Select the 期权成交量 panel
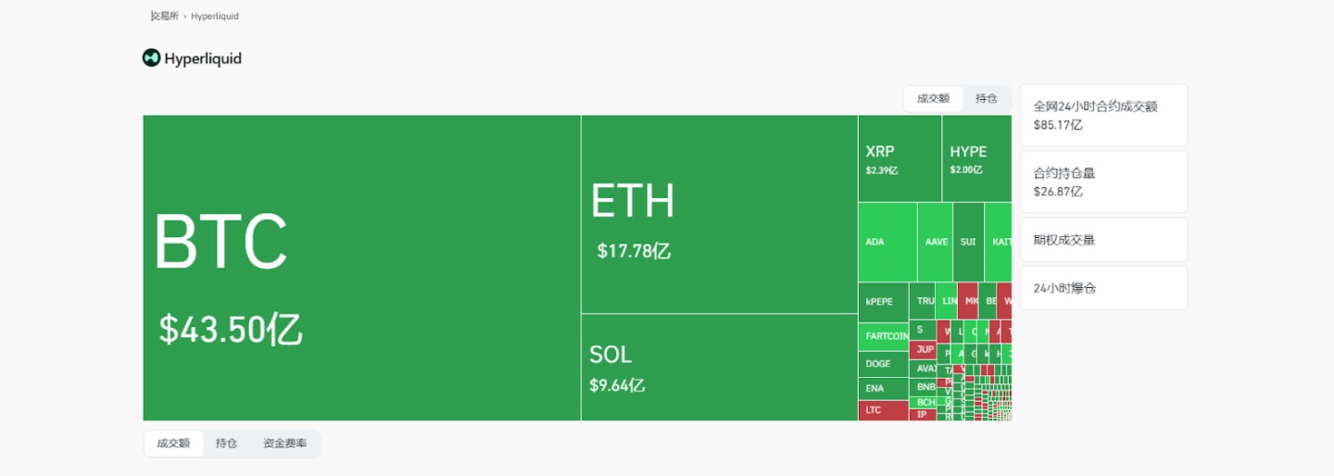The height and width of the screenshot is (476, 1334). tap(1102, 240)
